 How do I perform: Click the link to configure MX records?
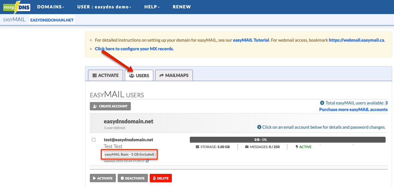pyautogui.click(x=134, y=49)
